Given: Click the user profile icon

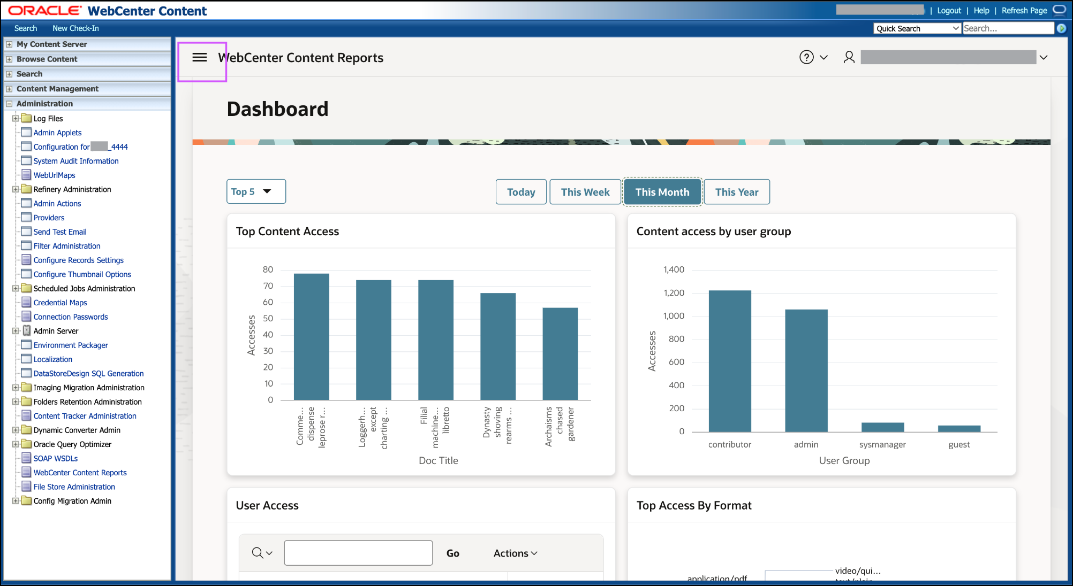Looking at the screenshot, I should 849,57.
